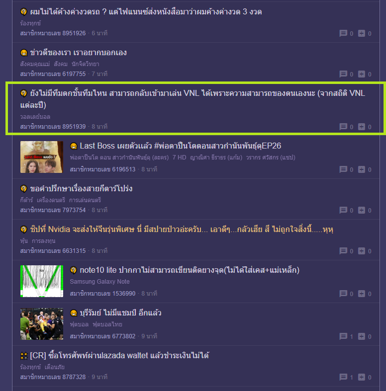Open บุรีรัมย์ football crowd thumbnail
Screen dimensions: 386x391
click(42, 323)
